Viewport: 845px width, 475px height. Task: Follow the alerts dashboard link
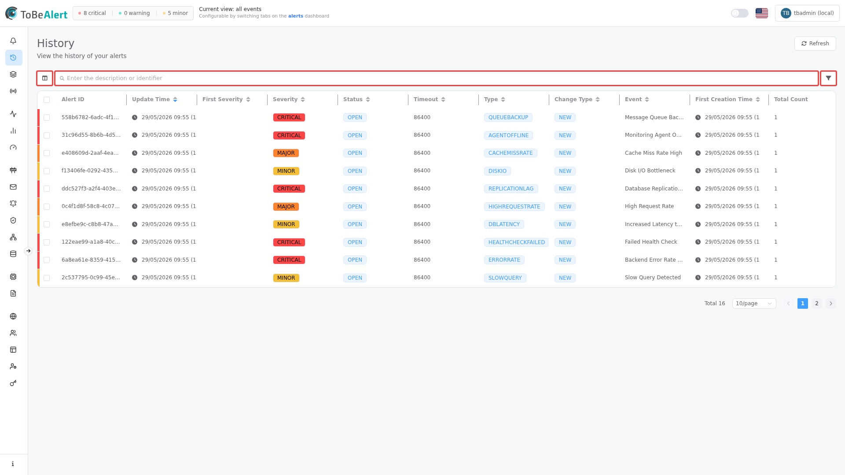[296, 16]
